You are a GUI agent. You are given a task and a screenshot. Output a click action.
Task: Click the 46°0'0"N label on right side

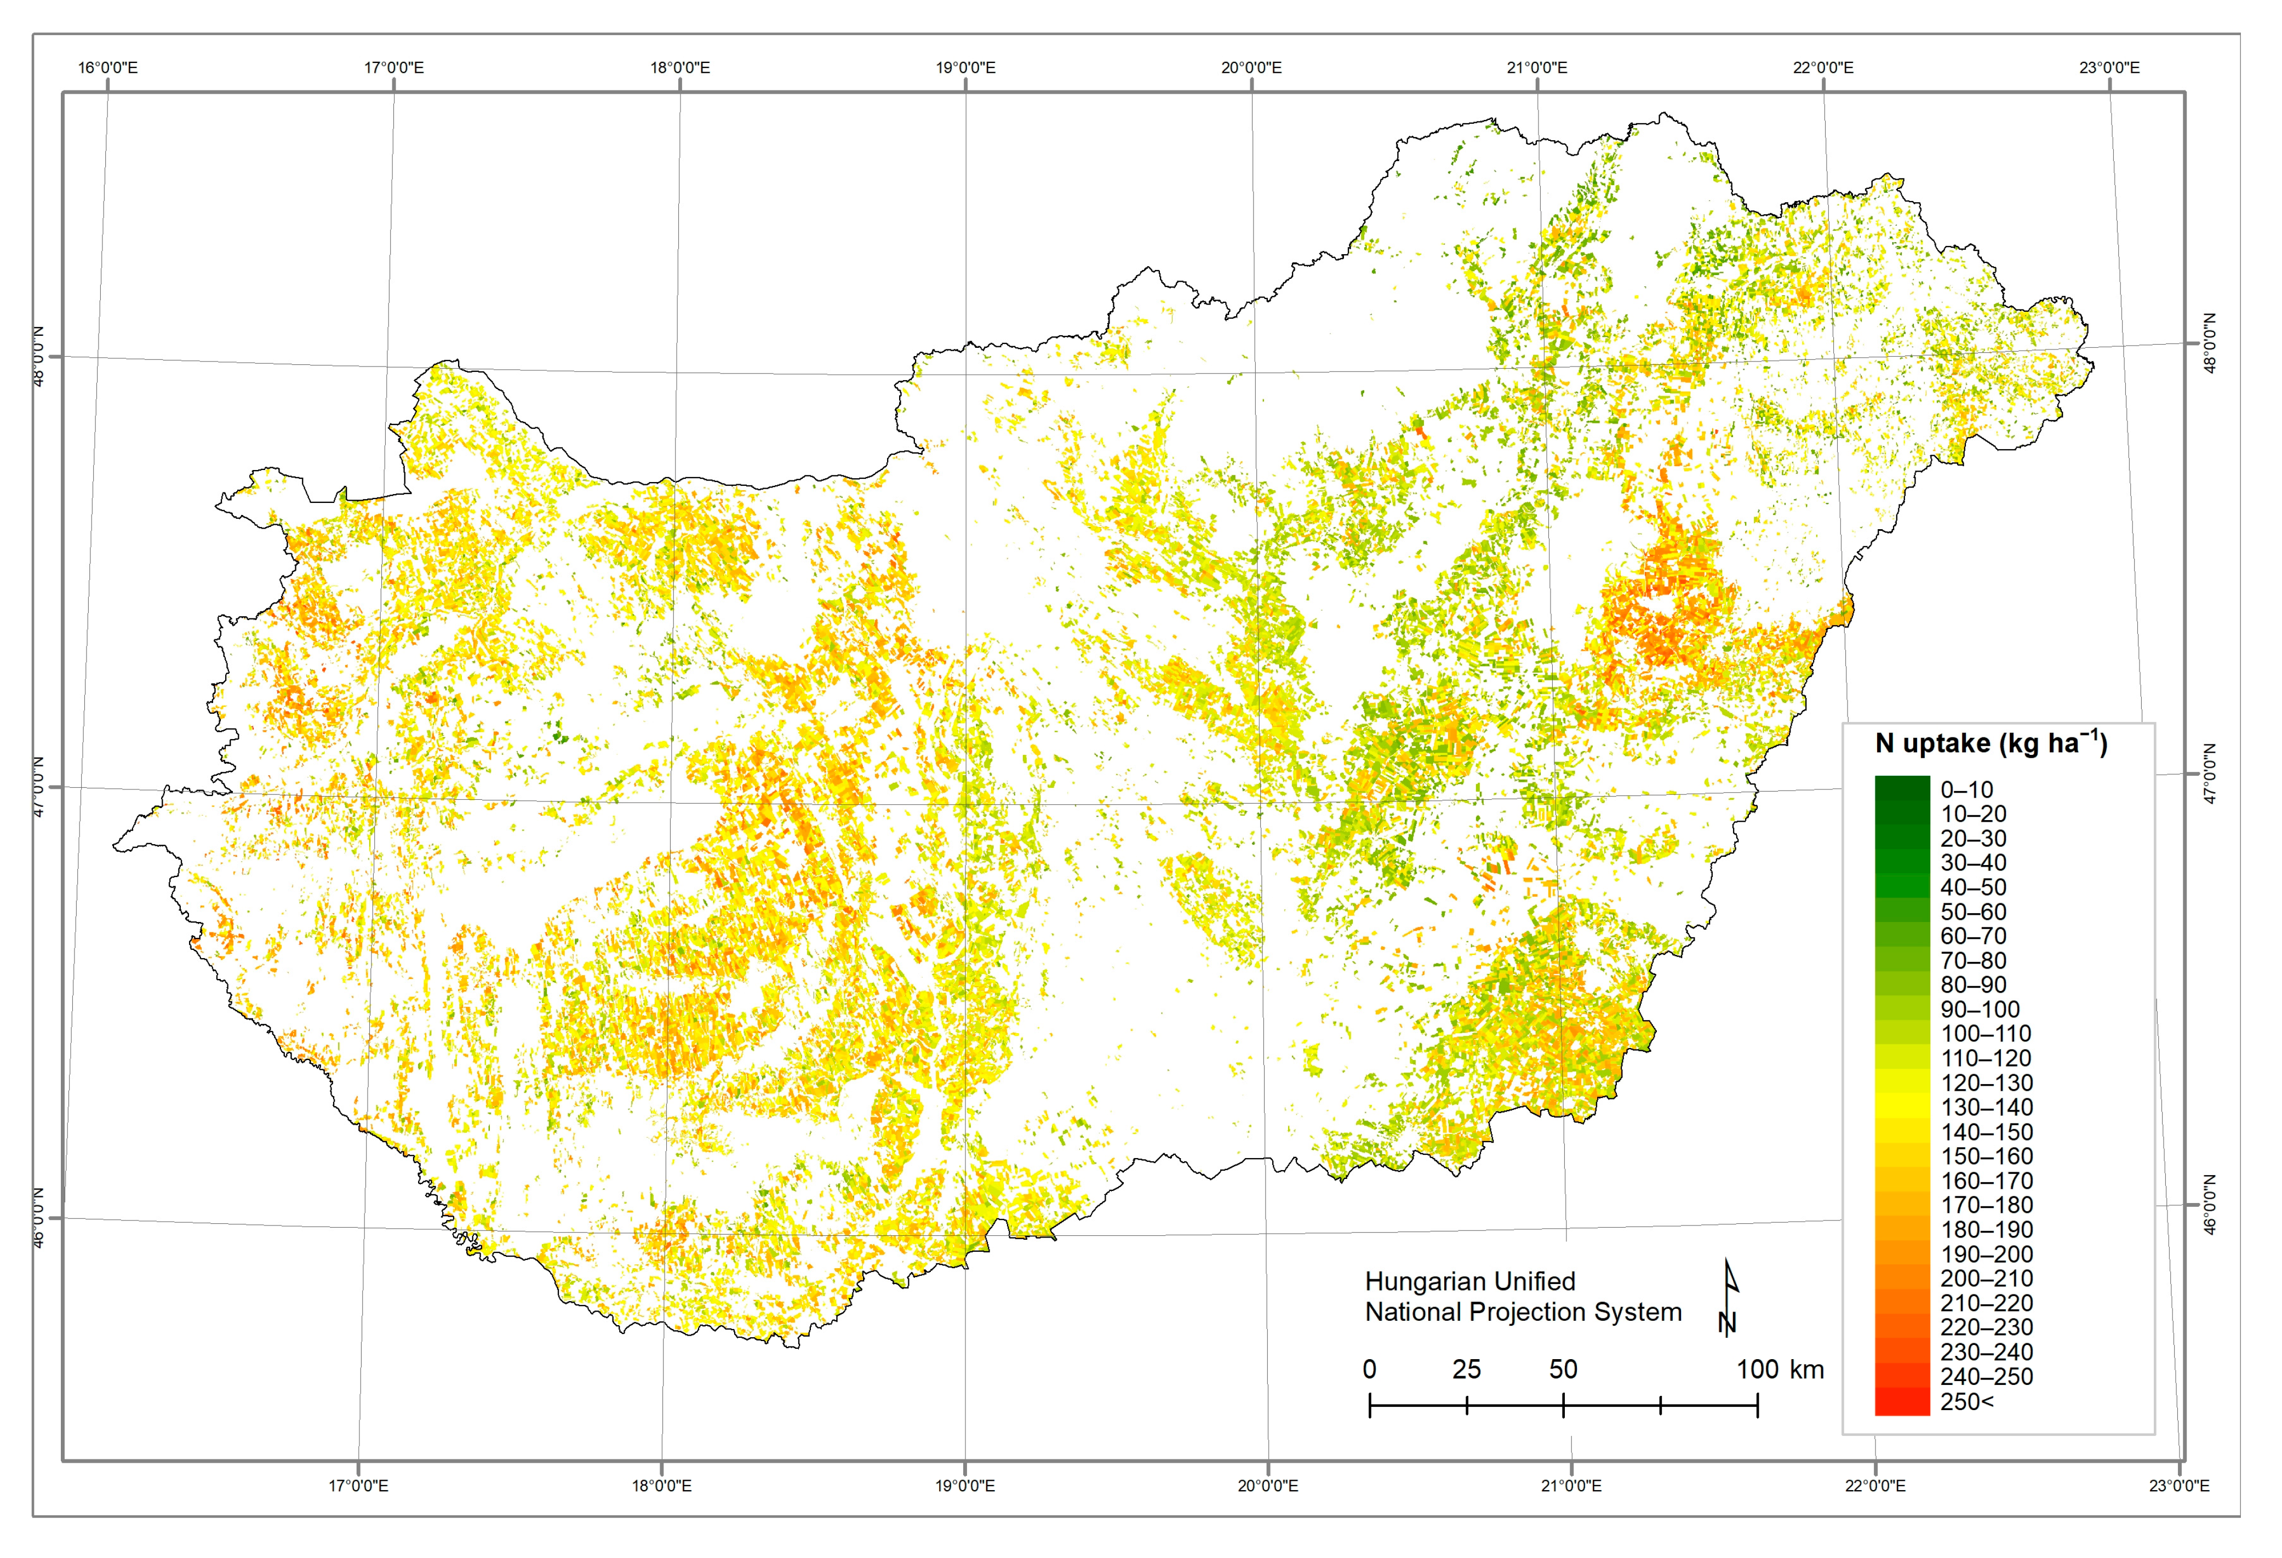pyautogui.click(x=2210, y=1204)
